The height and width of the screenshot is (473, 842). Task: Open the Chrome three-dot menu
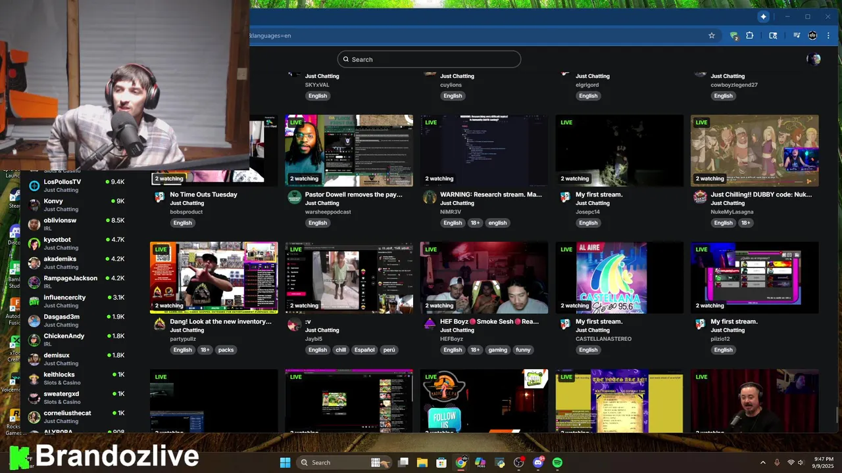tap(828, 35)
